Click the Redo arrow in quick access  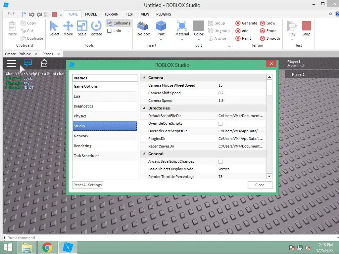(39, 15)
